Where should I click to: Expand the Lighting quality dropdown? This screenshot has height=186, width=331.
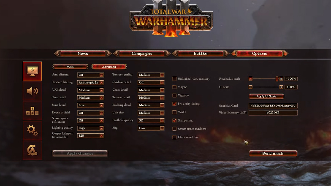pyautogui.click(x=90, y=128)
